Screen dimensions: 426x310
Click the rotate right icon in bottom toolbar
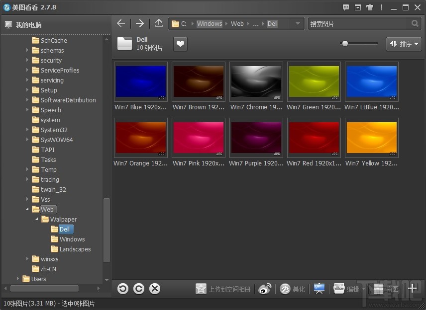pyautogui.click(x=139, y=289)
